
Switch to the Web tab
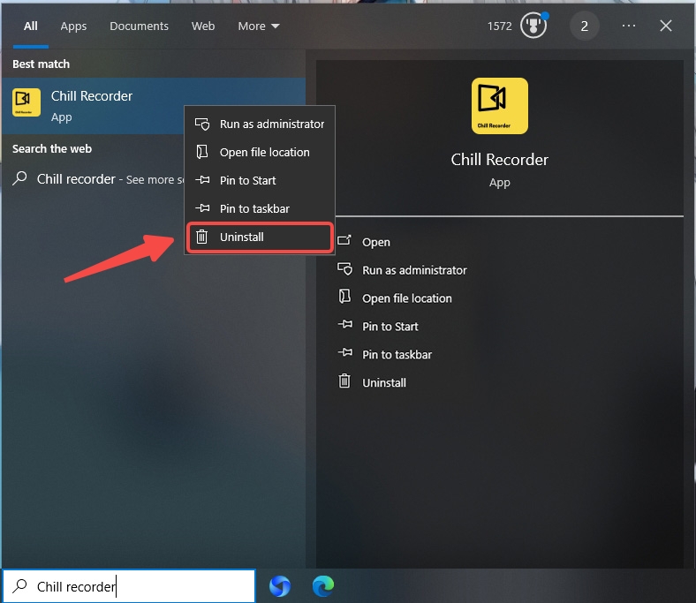pyautogui.click(x=203, y=26)
